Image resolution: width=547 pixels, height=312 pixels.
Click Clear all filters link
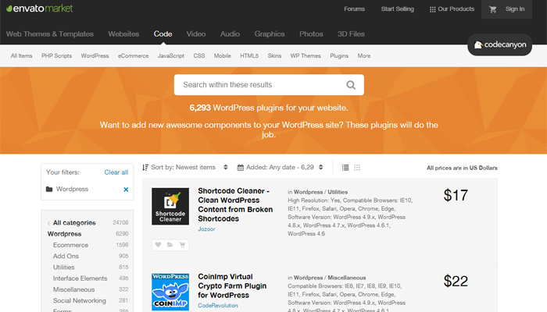point(116,172)
